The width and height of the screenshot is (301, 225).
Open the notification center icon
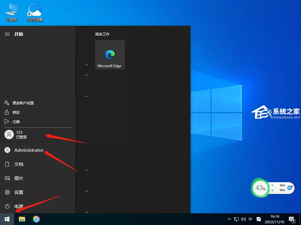[292, 220]
